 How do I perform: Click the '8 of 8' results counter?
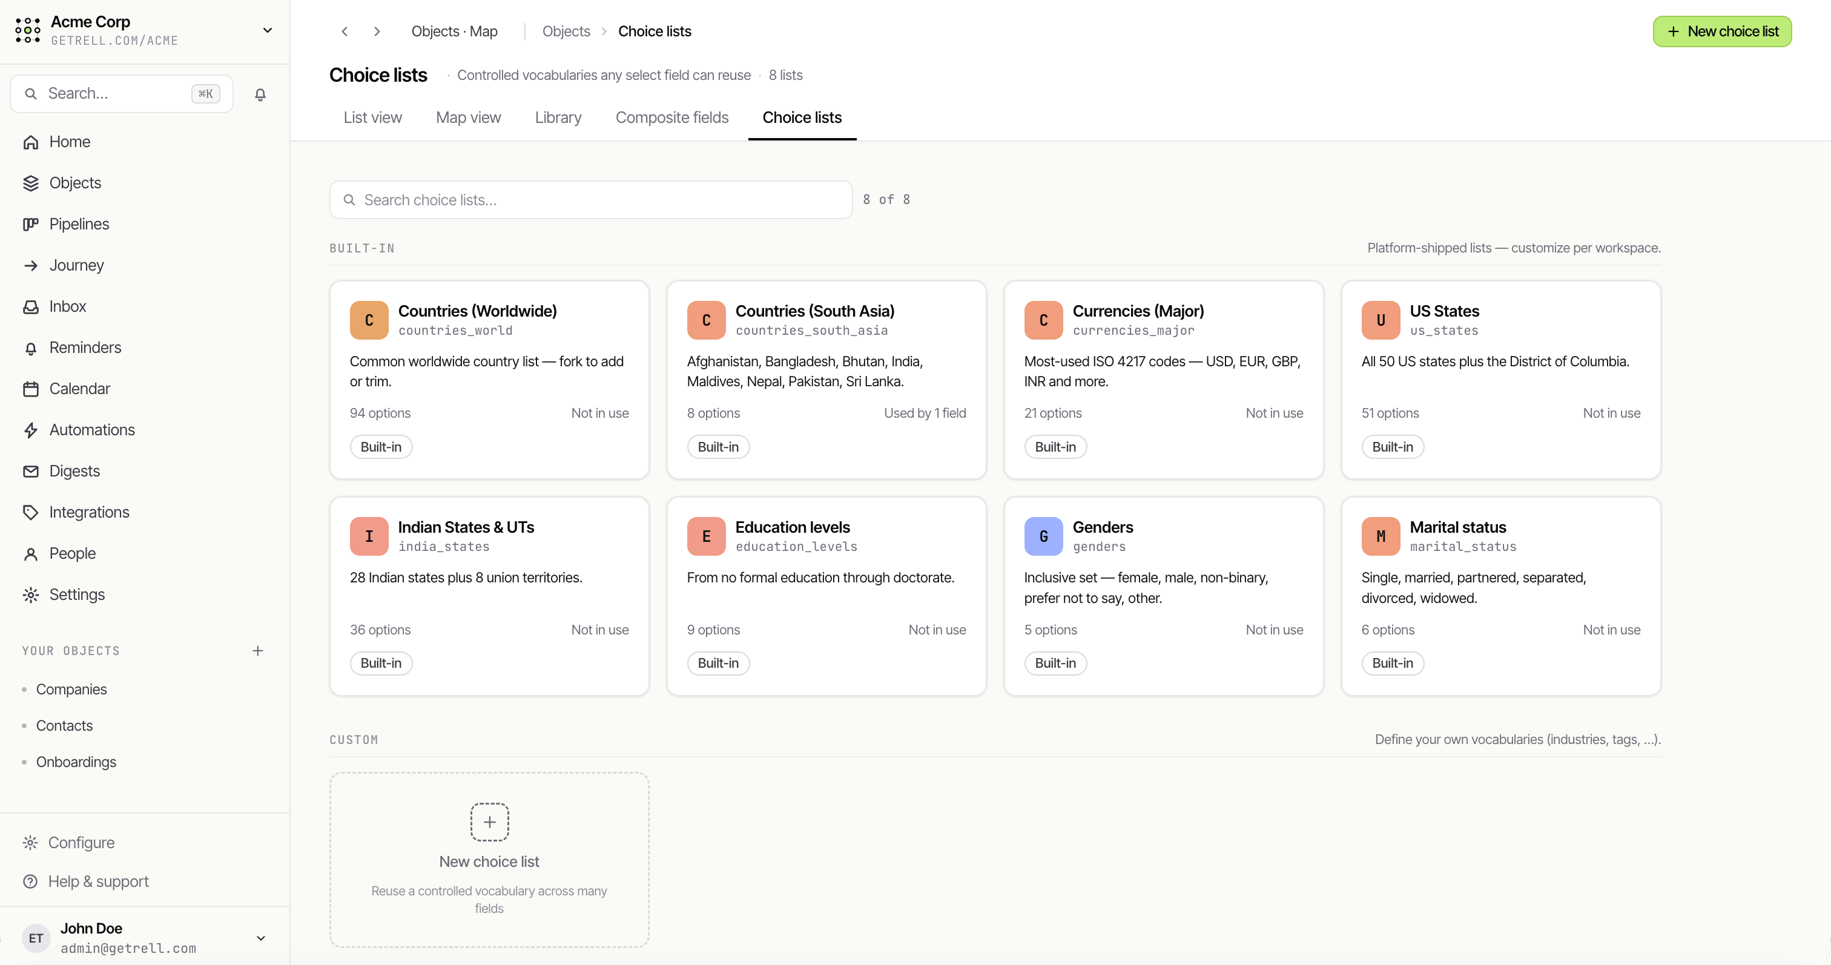click(x=886, y=200)
